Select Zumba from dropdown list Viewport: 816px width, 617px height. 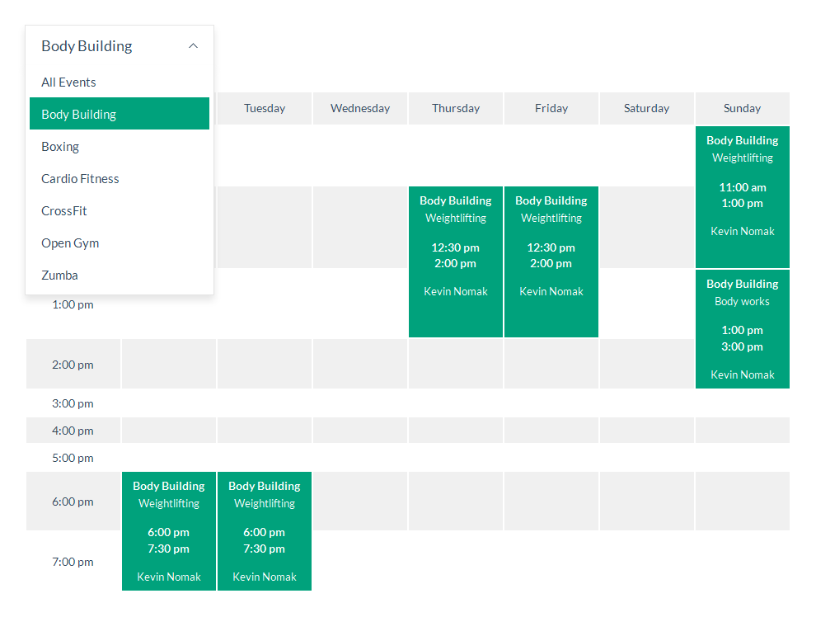pos(59,276)
